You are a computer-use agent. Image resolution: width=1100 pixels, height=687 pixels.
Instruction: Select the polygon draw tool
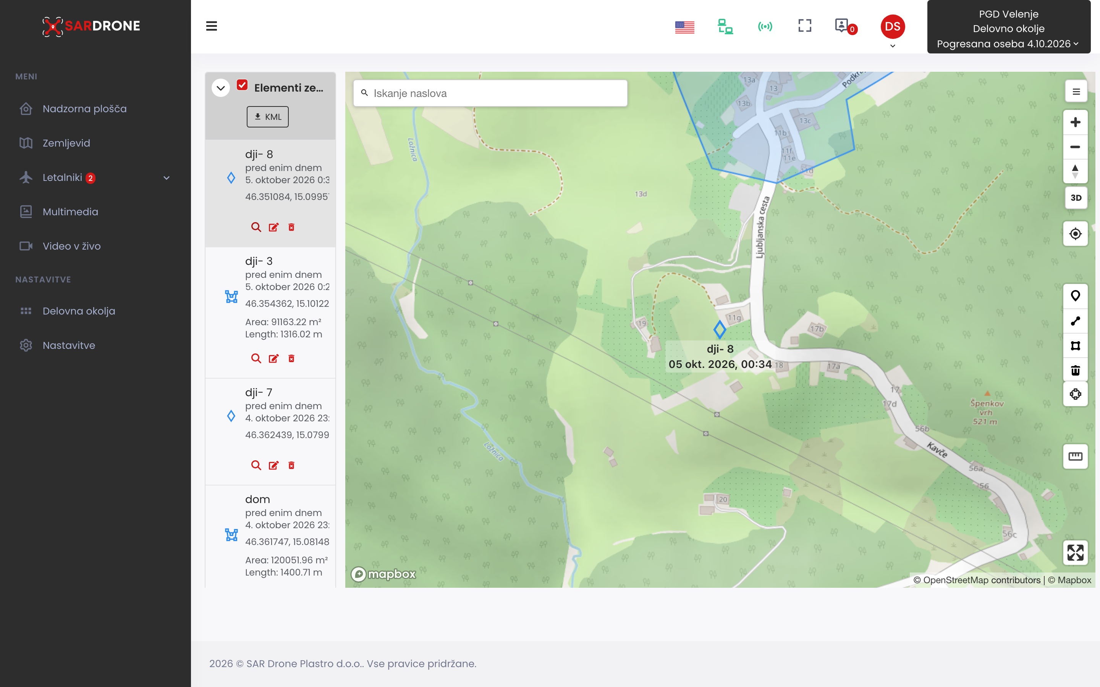point(1075,345)
